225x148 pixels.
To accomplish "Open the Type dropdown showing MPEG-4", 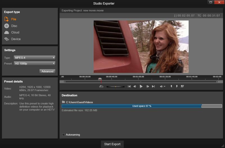I will [x=35, y=58].
